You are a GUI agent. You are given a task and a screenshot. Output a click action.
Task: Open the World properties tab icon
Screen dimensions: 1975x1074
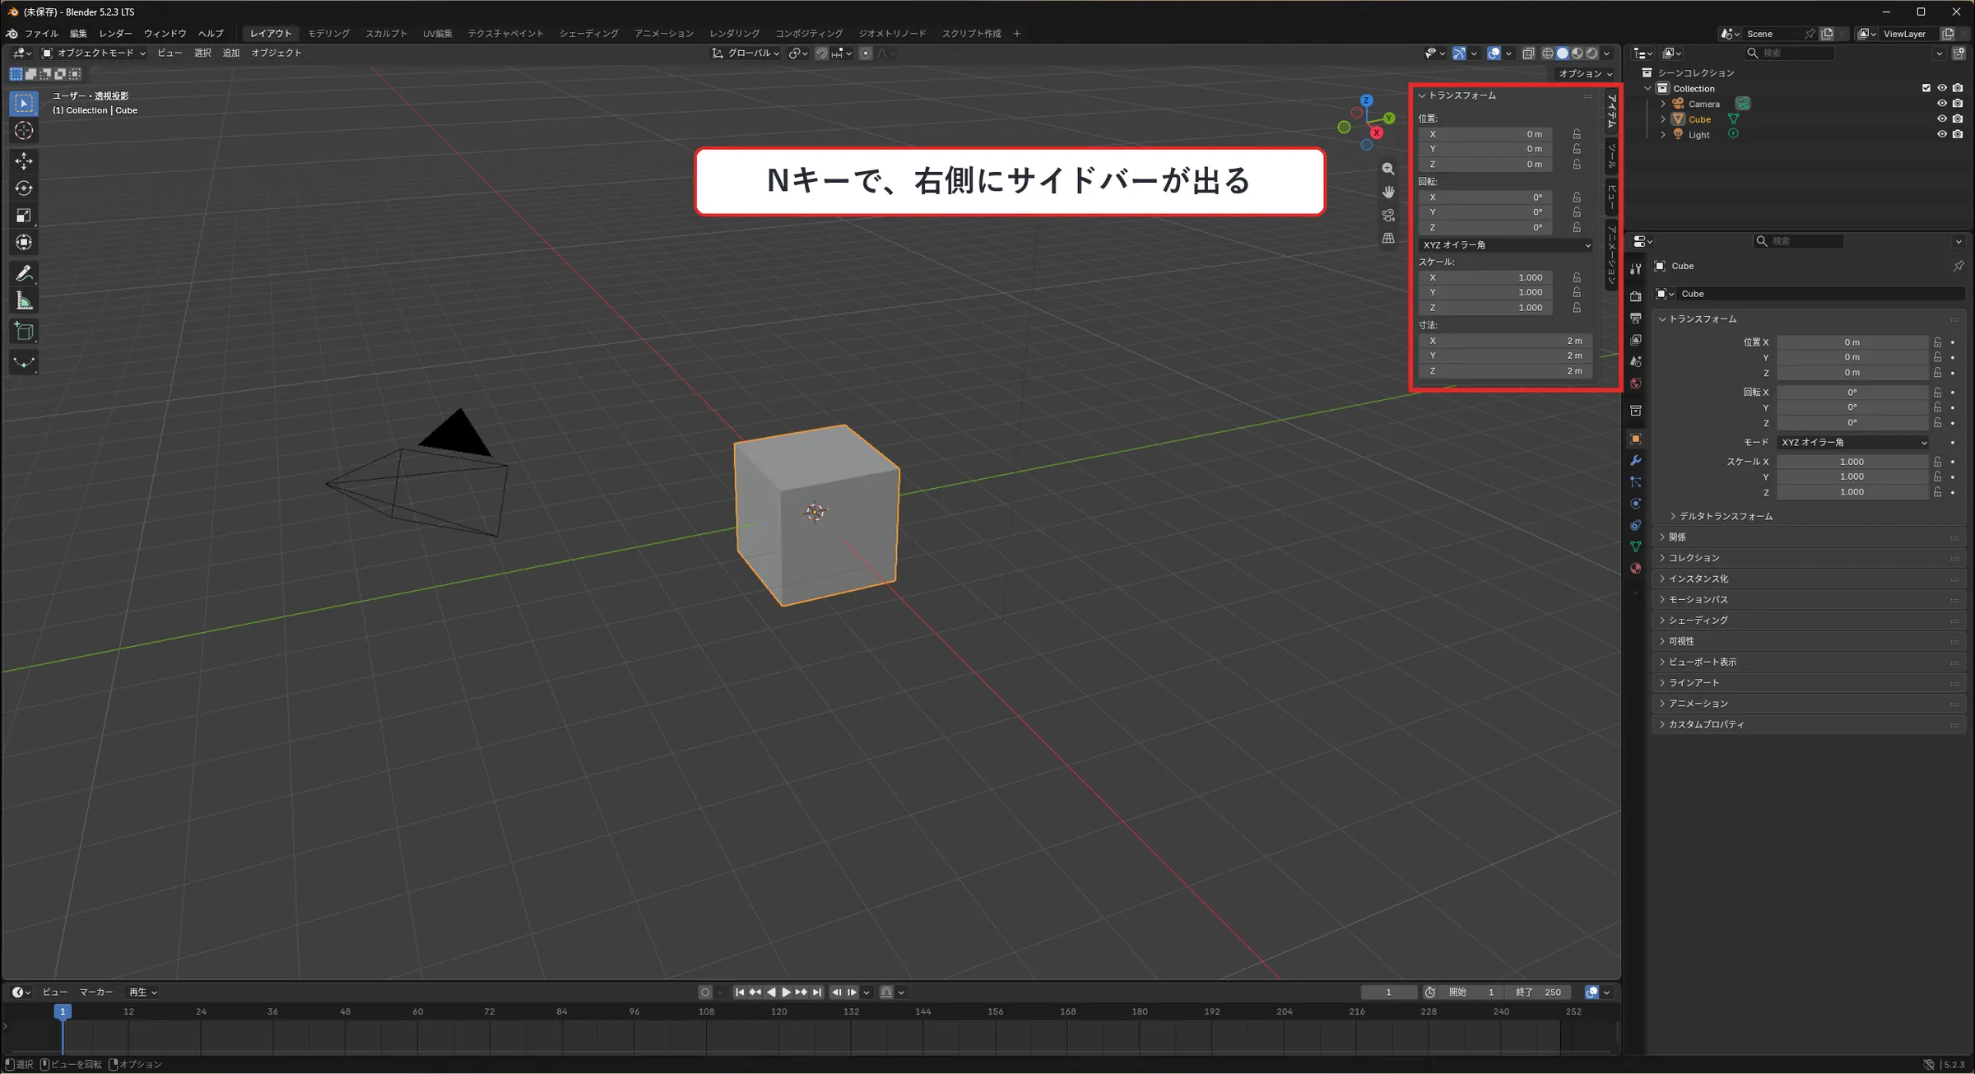1636,384
